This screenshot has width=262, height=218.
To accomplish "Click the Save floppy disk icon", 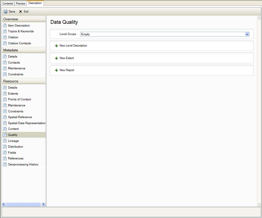I will pos(6,12).
